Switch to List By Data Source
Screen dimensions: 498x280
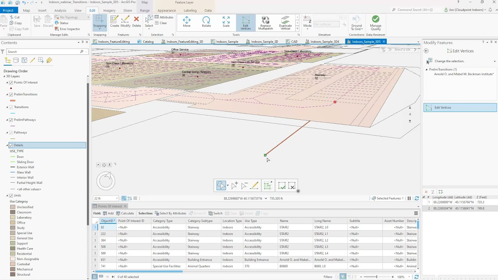point(16,60)
